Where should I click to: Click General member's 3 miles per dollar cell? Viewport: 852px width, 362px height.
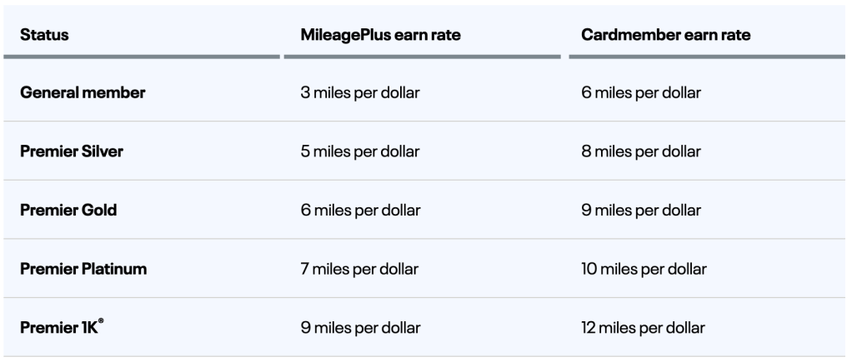[359, 93]
